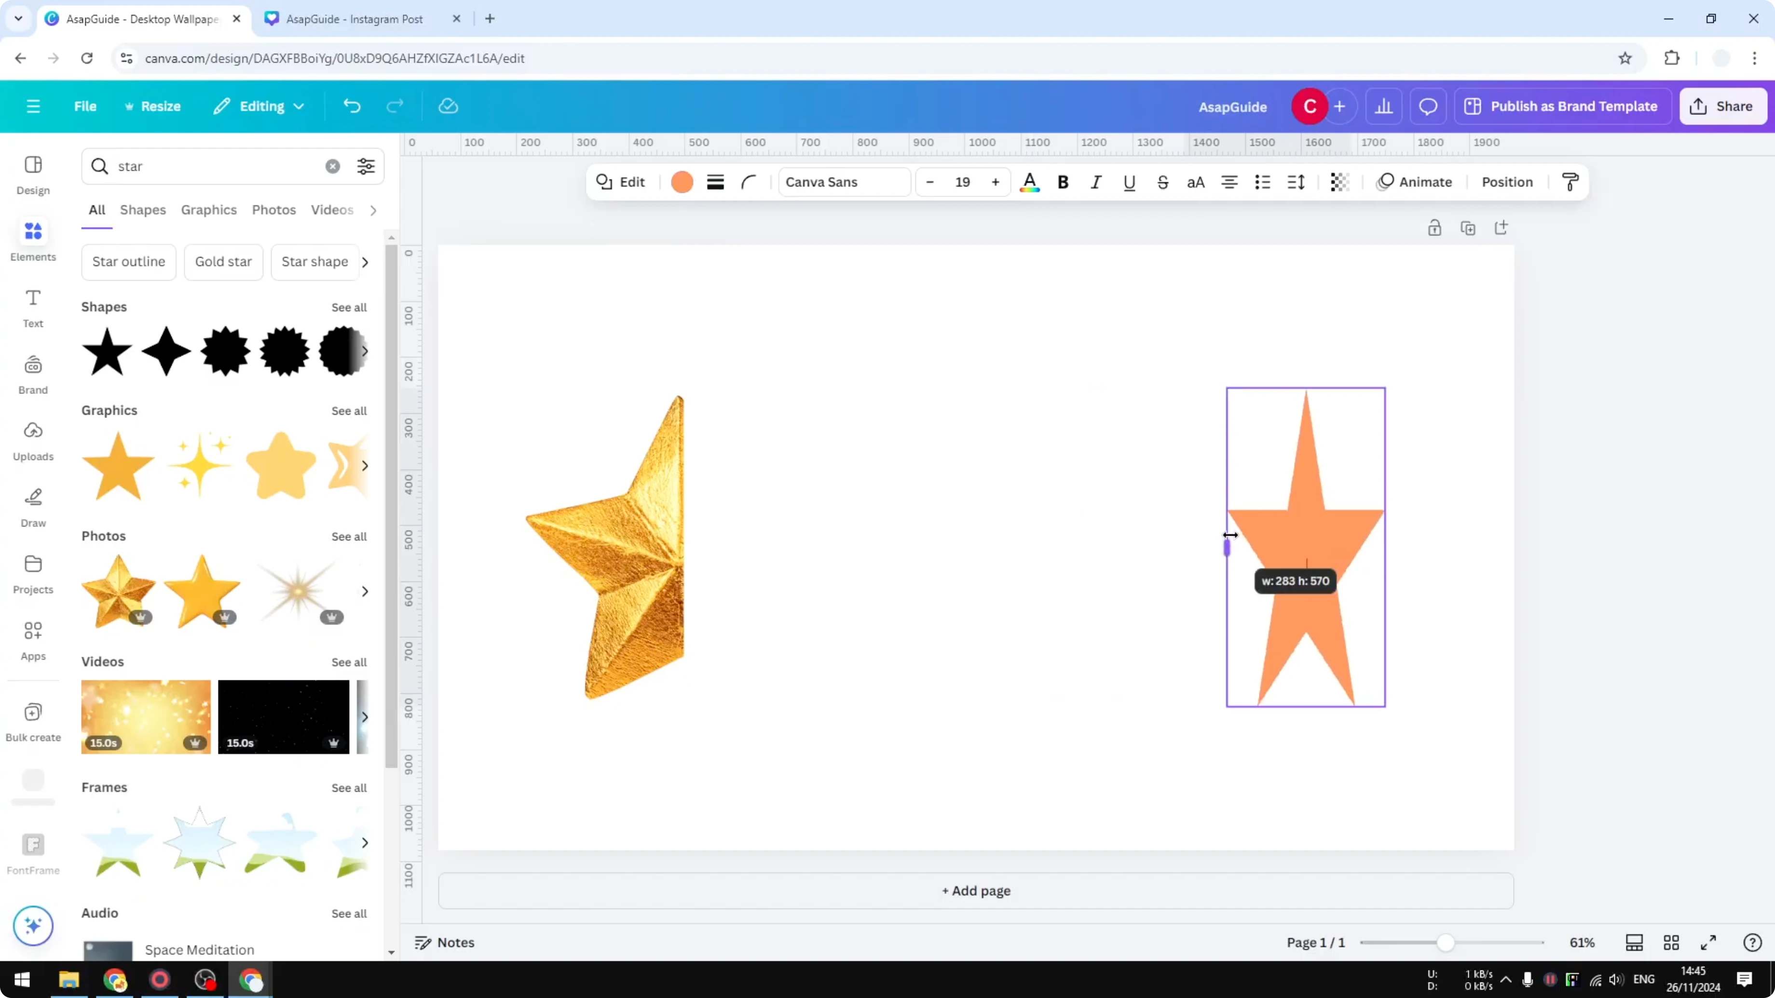Click See all next to Graphics

coord(349,410)
